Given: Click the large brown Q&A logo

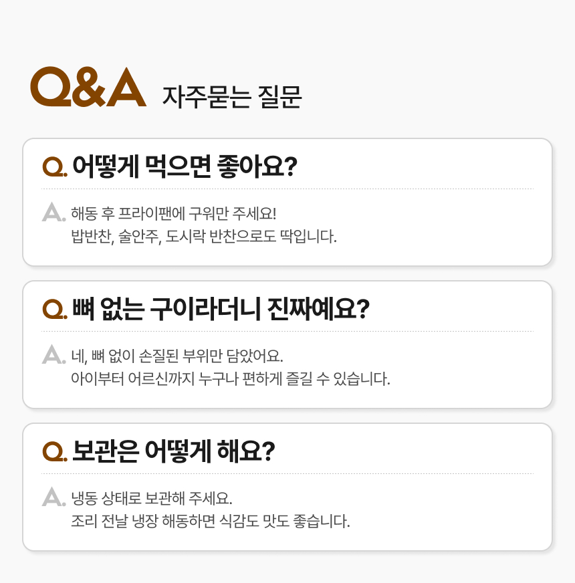Looking at the screenshot, I should [x=88, y=87].
